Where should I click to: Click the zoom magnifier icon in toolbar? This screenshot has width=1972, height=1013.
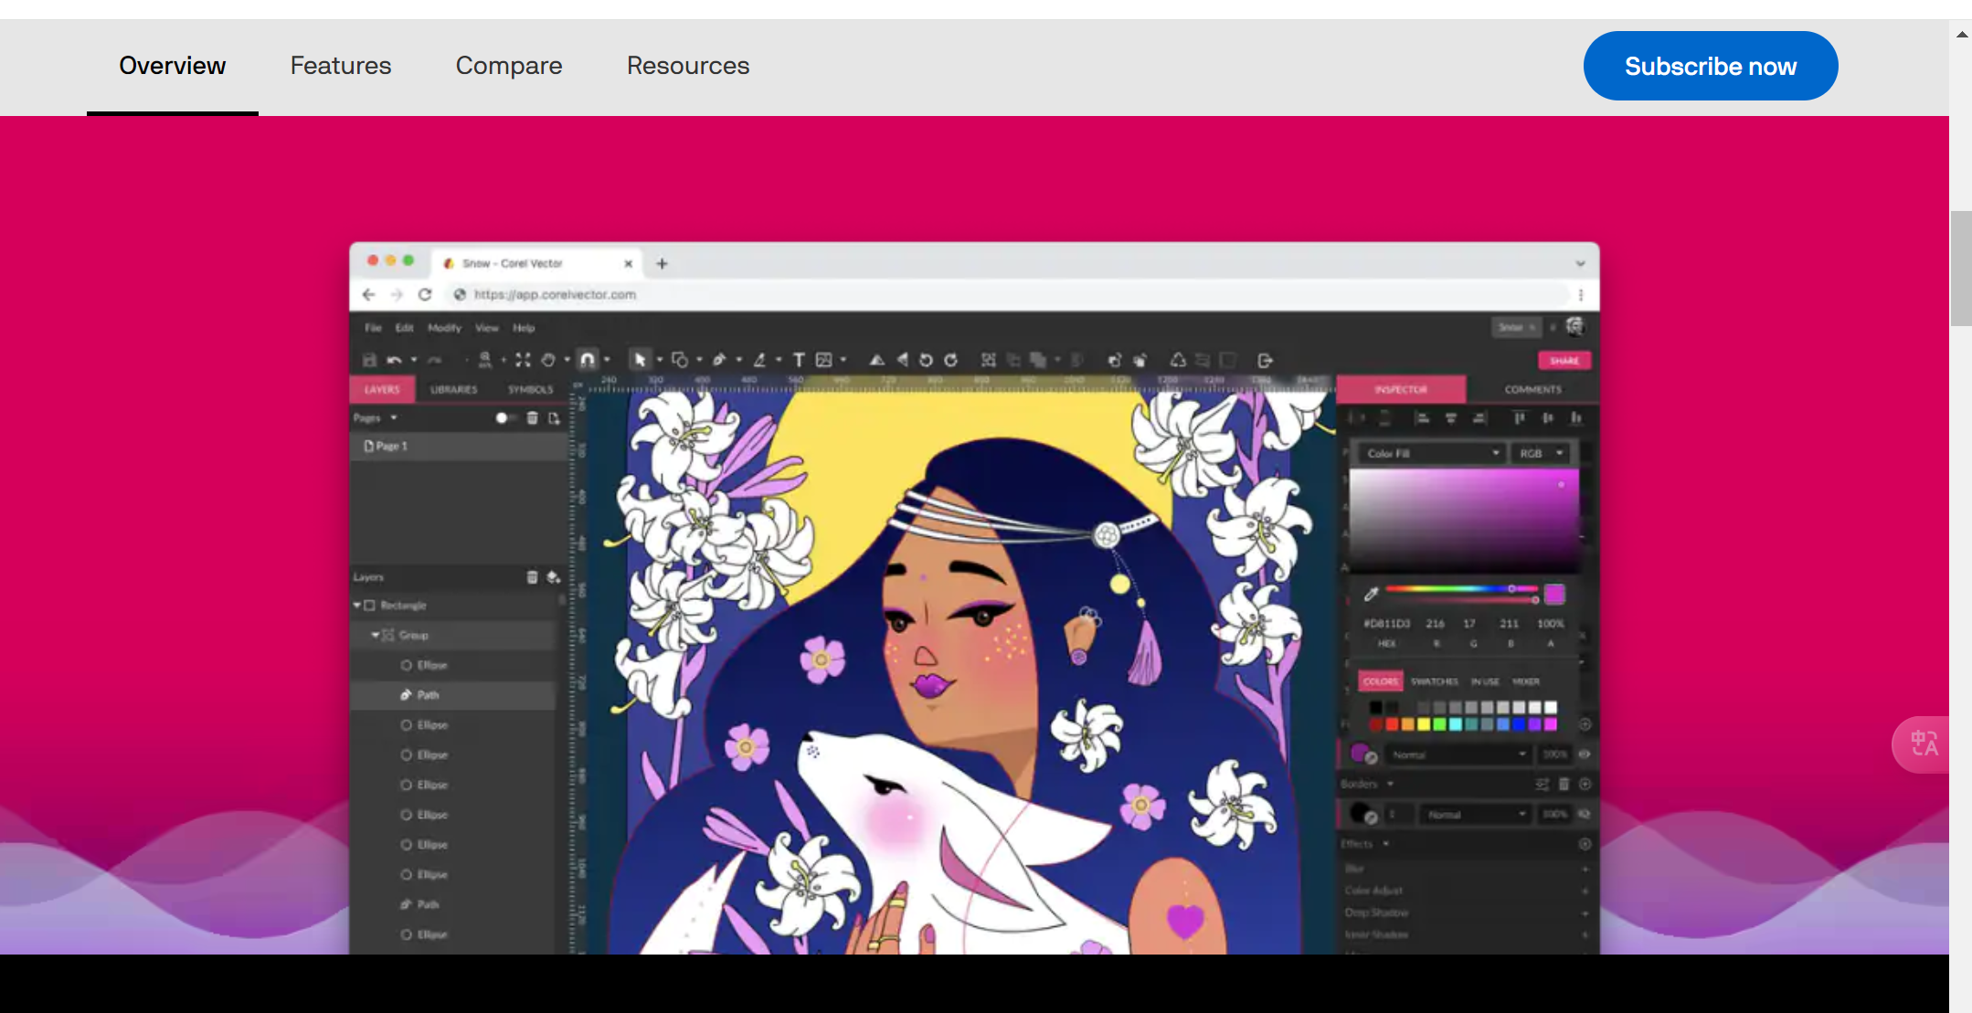(485, 360)
